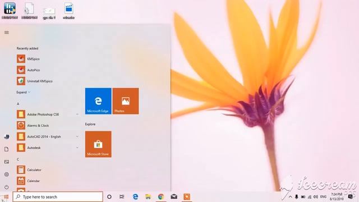Open Adobe Photoshop CS6 folder icon
Image resolution: width=359 pixels, height=202 pixels.
pyautogui.click(x=21, y=114)
